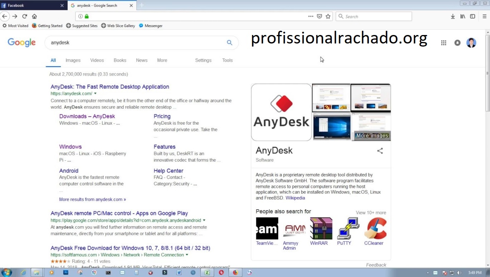This screenshot has height=277, width=490.
Task: Open the Windows Start button
Action: click(x=7, y=272)
